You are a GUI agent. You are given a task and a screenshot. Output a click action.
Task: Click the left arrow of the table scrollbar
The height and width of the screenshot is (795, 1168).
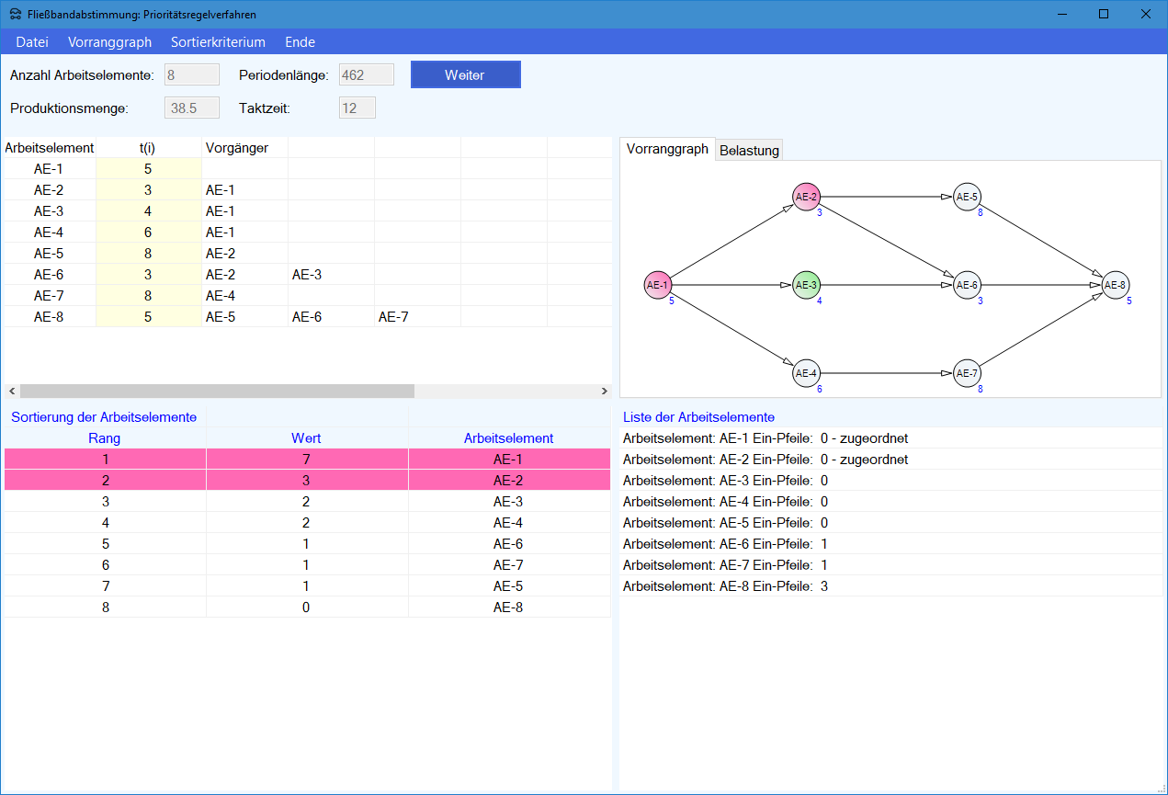(x=10, y=392)
